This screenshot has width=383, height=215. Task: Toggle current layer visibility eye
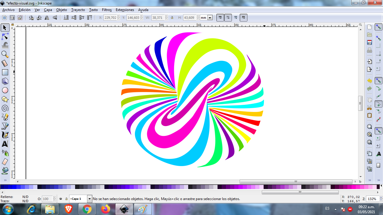[60, 199]
